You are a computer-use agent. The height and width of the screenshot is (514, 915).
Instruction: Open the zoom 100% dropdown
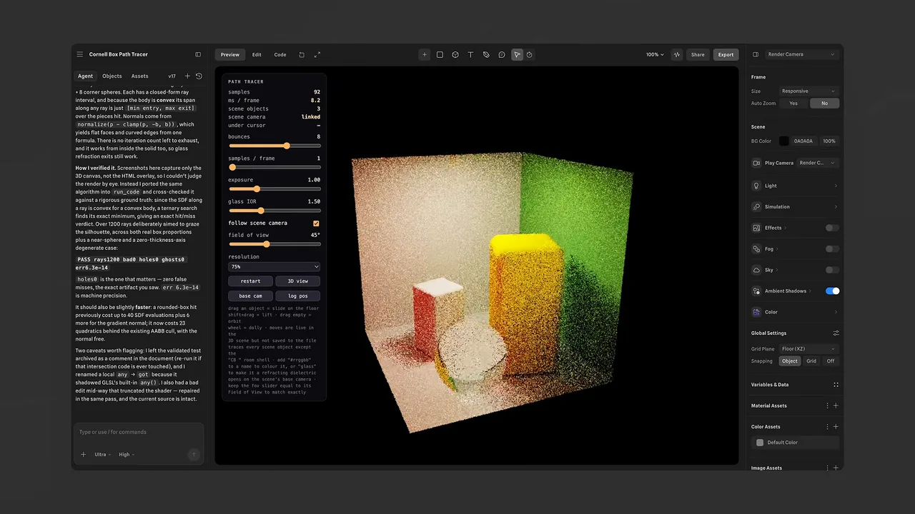click(655, 54)
